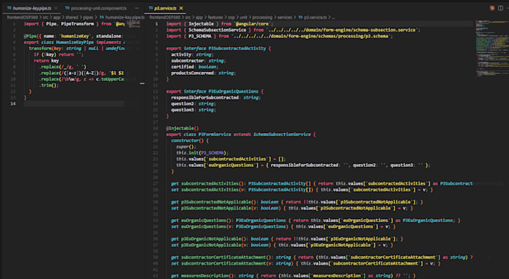Click TS file icon on p3.service.ts tab
This screenshot has width=509, height=279.
[150, 8]
